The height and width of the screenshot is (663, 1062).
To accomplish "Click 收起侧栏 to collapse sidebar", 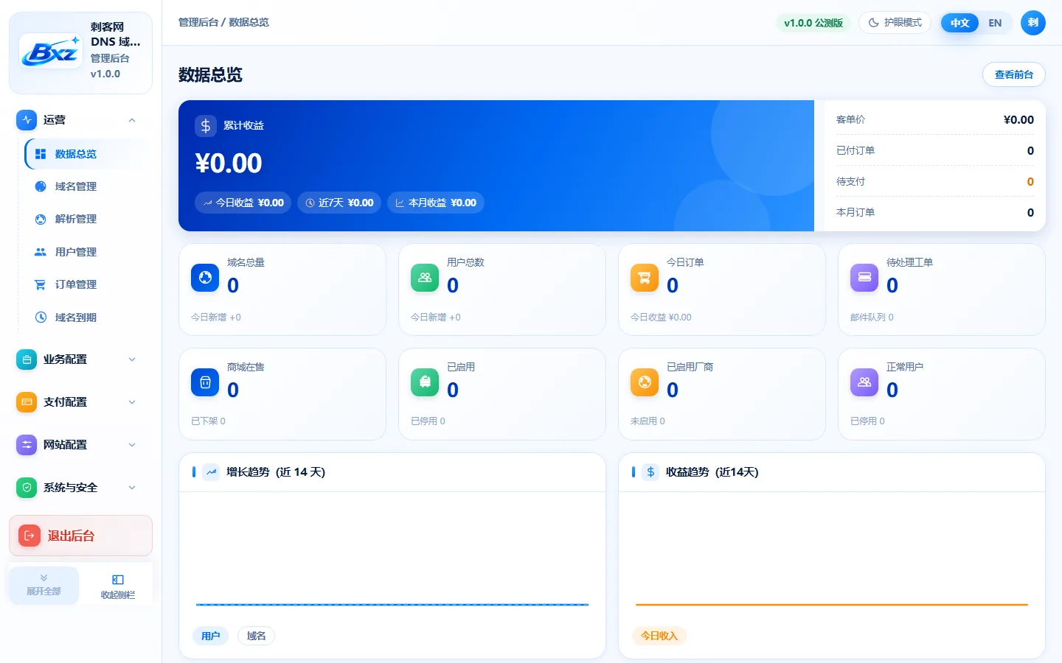I will pyautogui.click(x=117, y=586).
